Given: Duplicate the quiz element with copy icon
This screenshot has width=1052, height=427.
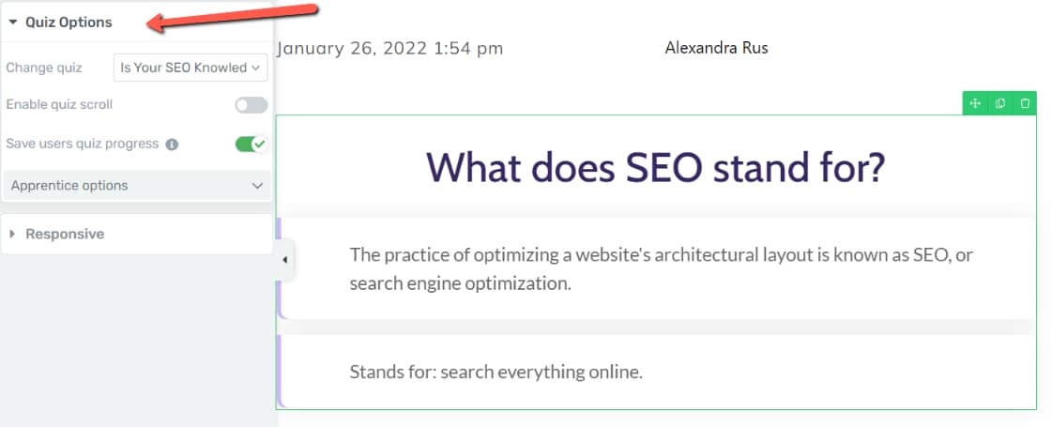Looking at the screenshot, I should coord(999,103).
